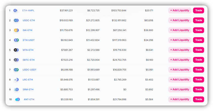Add Liquidity to the ANT-ETH pool
This screenshot has height=111, width=213.
(x=180, y=99)
